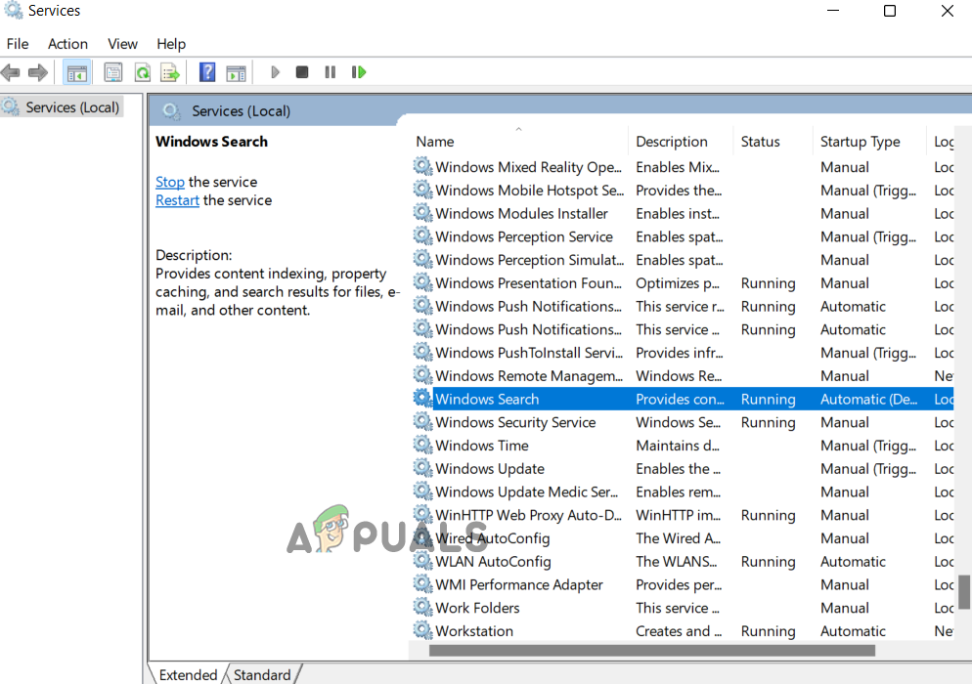Sort services by Name column header
Image resolution: width=972 pixels, height=684 pixels.
435,142
